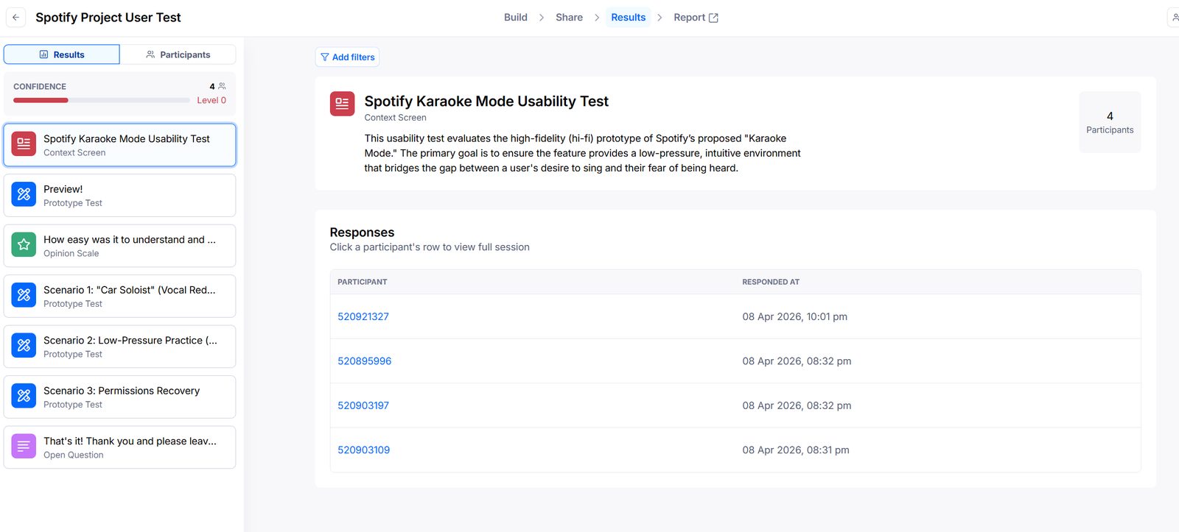The image size is (1179, 532).
Task: Click the participants count icon beside 4
Action: pos(222,86)
